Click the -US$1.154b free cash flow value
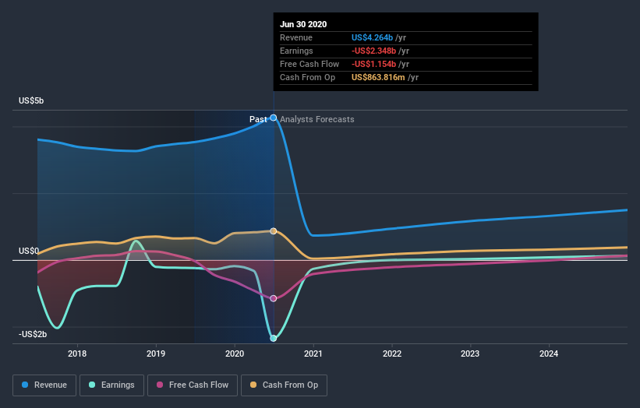This screenshot has height=408, width=640. pos(373,64)
